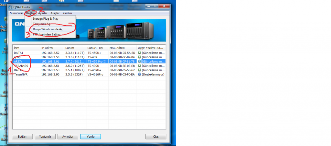The height and width of the screenshot is (146, 331).
Task: Click server type VS-4016Pro
Action: click(95, 74)
